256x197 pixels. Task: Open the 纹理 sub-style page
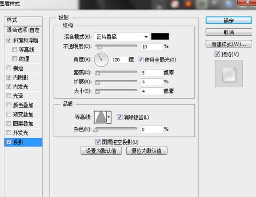[x=24, y=59]
